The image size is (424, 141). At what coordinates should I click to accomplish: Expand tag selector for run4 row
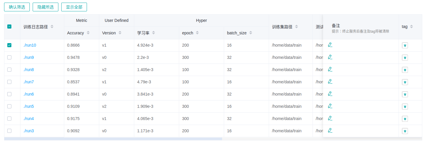[x=405, y=119]
